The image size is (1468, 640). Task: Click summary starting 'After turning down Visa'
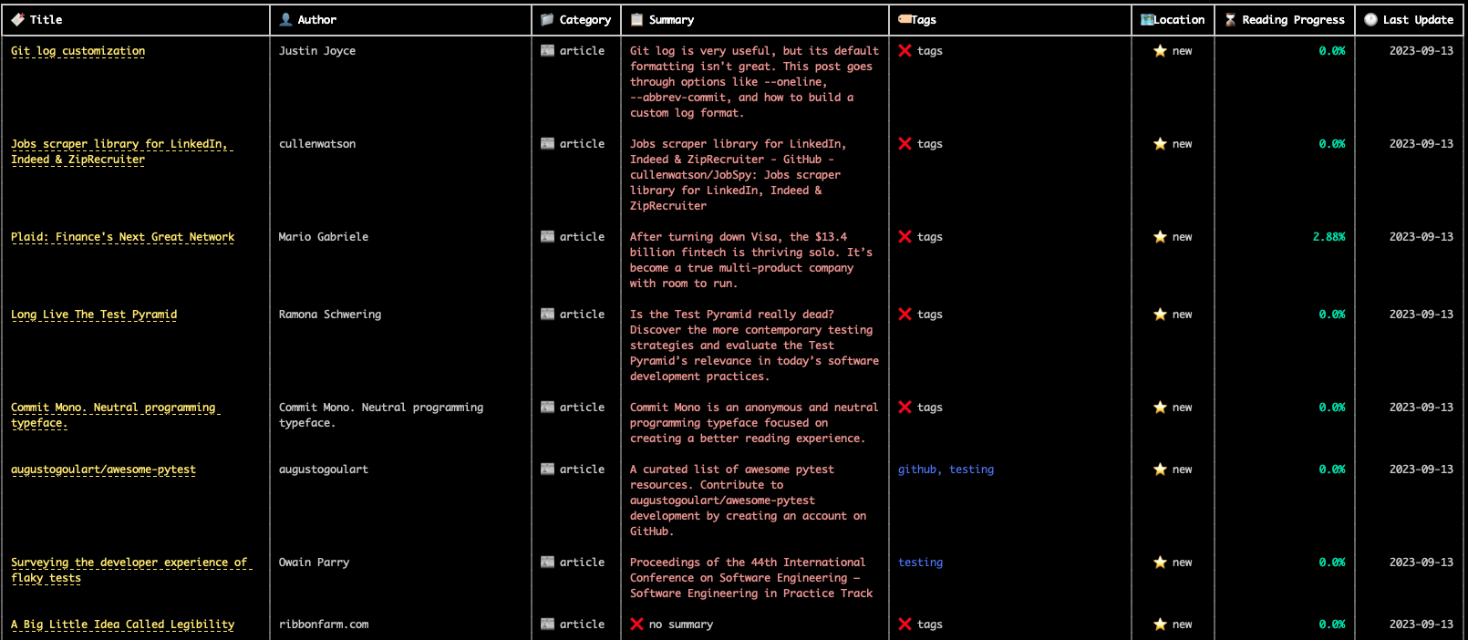click(751, 260)
